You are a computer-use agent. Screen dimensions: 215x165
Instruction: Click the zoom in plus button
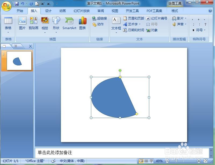point(199,161)
